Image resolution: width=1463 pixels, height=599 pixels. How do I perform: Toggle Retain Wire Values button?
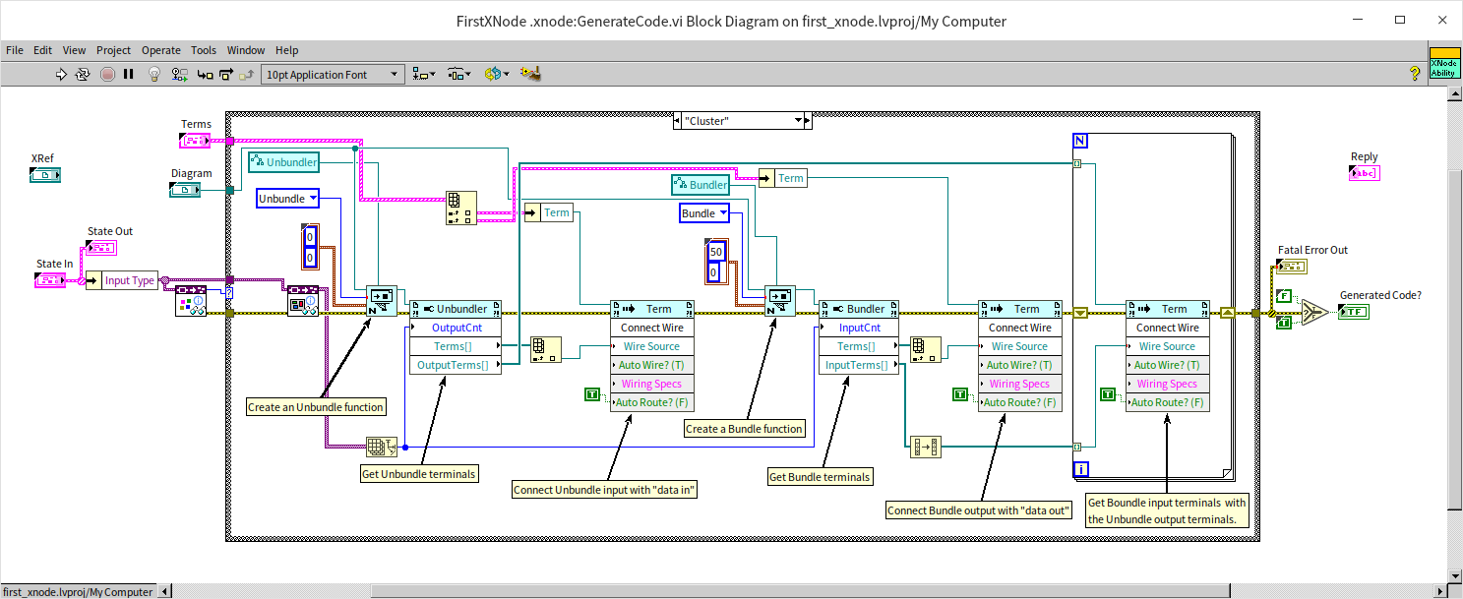(x=179, y=74)
